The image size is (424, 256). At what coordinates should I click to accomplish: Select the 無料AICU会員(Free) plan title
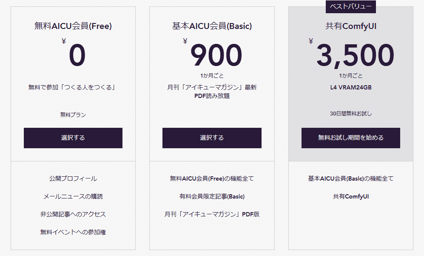point(73,26)
